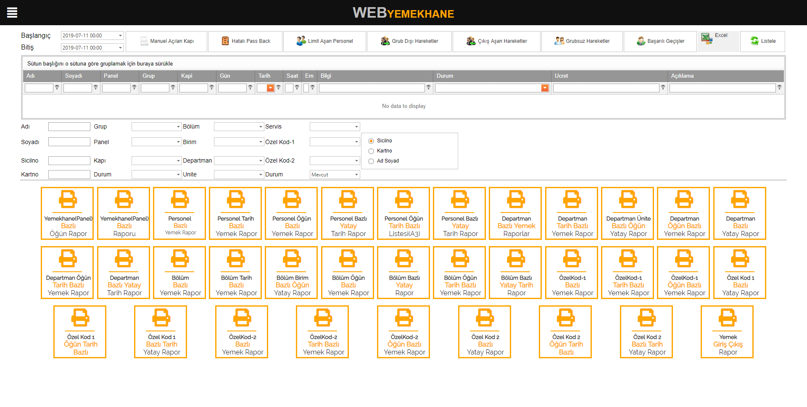Click the Excel export icon

point(707,39)
